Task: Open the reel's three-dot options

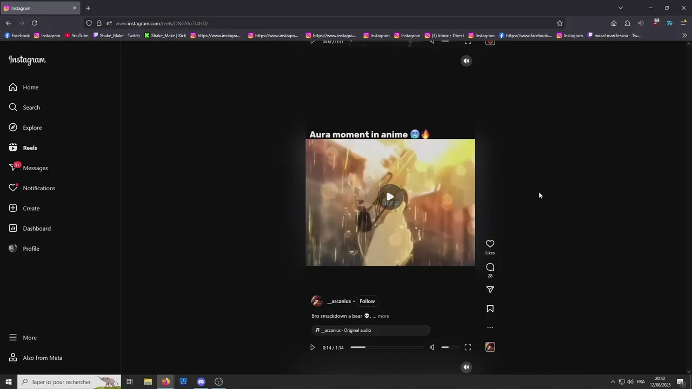Action: [490, 327]
